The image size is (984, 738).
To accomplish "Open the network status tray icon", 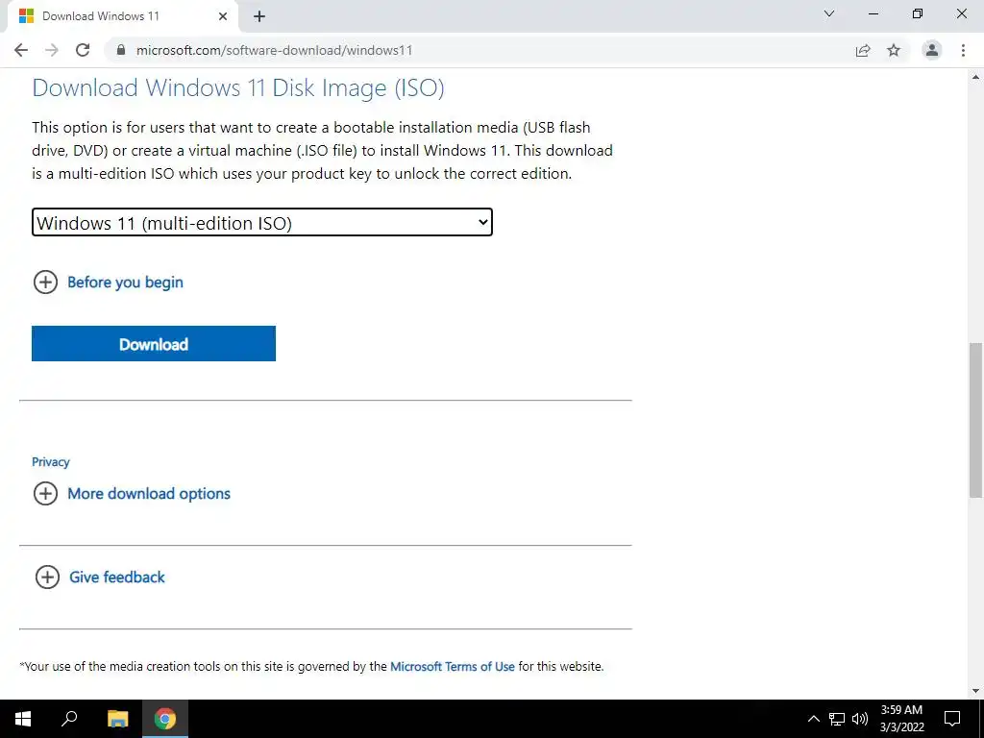I will click(837, 719).
